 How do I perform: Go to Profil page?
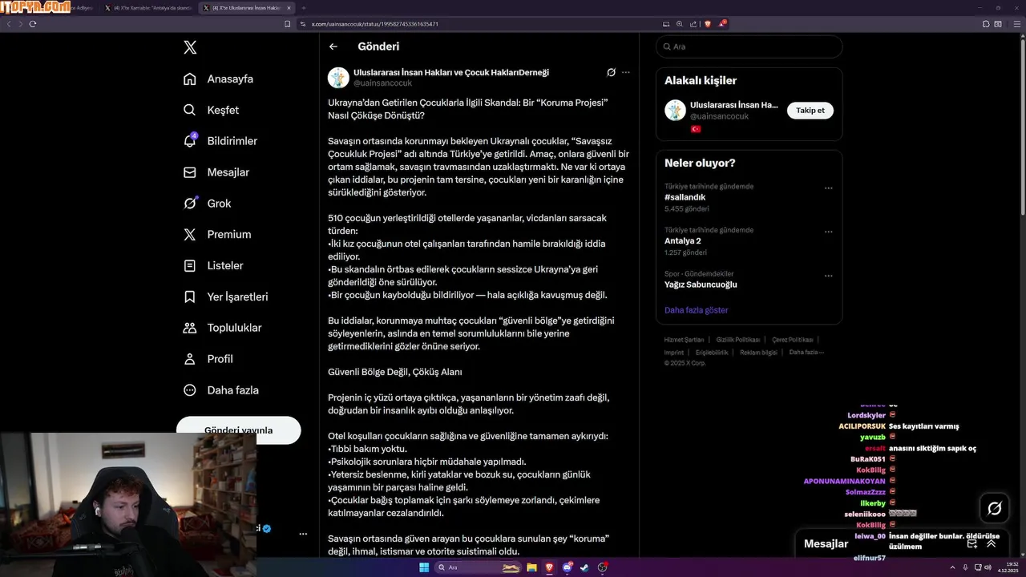[208, 359]
